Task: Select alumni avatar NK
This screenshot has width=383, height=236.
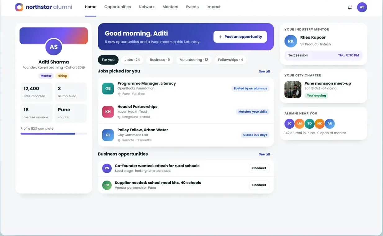Action: (x=320, y=123)
